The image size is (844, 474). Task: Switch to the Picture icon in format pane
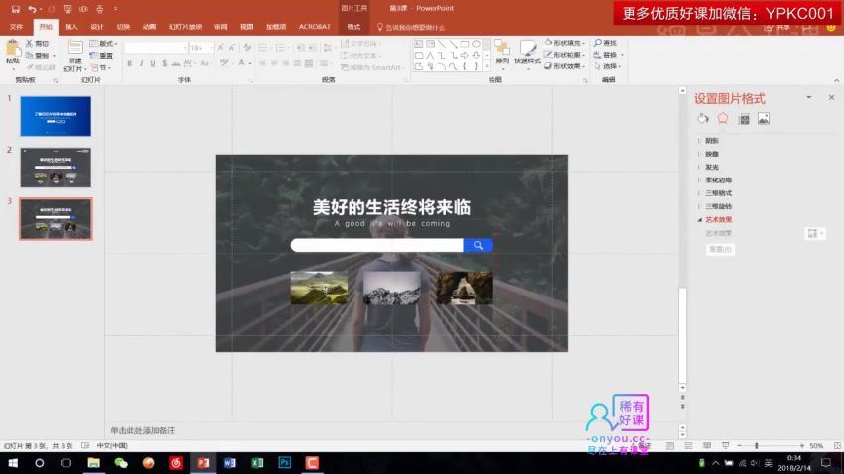tap(764, 118)
